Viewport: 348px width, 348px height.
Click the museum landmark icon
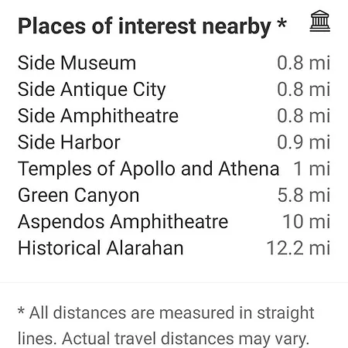[319, 21]
